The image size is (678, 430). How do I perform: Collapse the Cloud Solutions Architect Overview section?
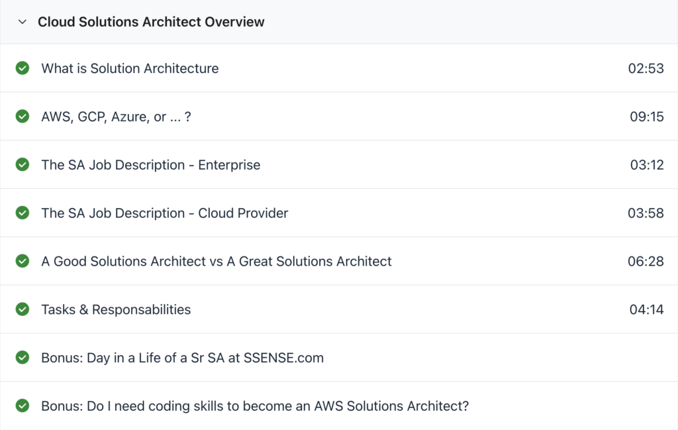coord(23,22)
